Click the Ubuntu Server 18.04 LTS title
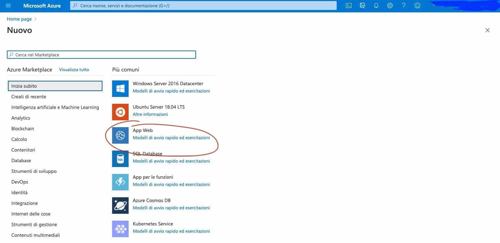The height and width of the screenshot is (243, 500). pos(159,107)
